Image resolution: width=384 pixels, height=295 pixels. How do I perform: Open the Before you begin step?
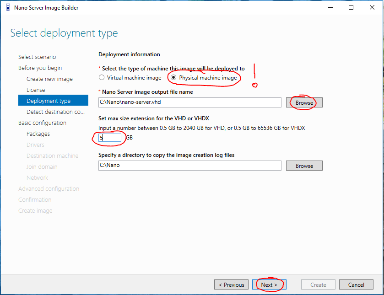40,68
